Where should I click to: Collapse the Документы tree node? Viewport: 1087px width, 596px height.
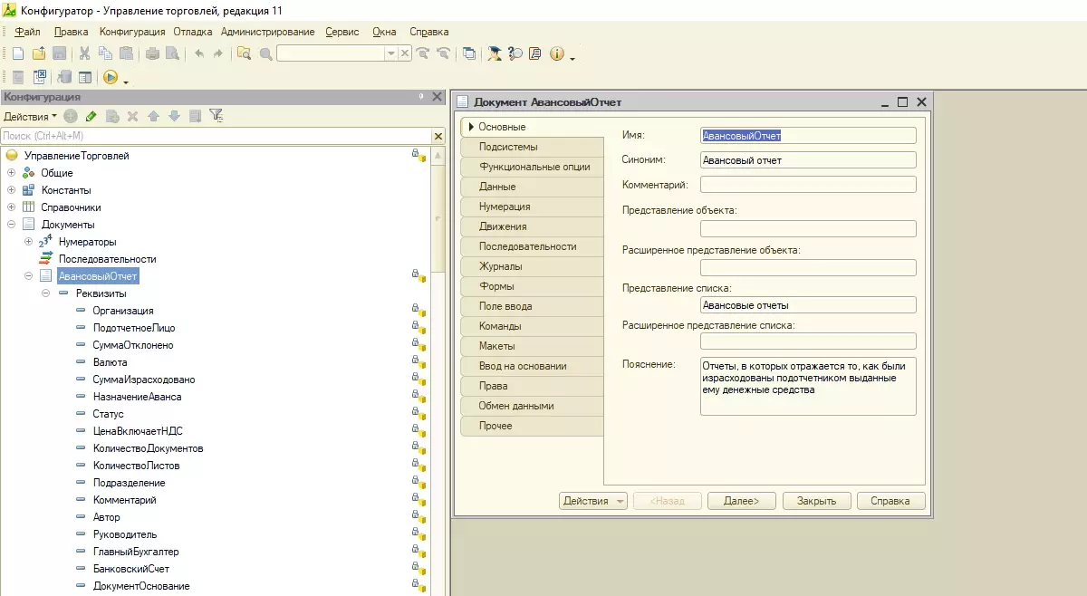tap(12, 225)
